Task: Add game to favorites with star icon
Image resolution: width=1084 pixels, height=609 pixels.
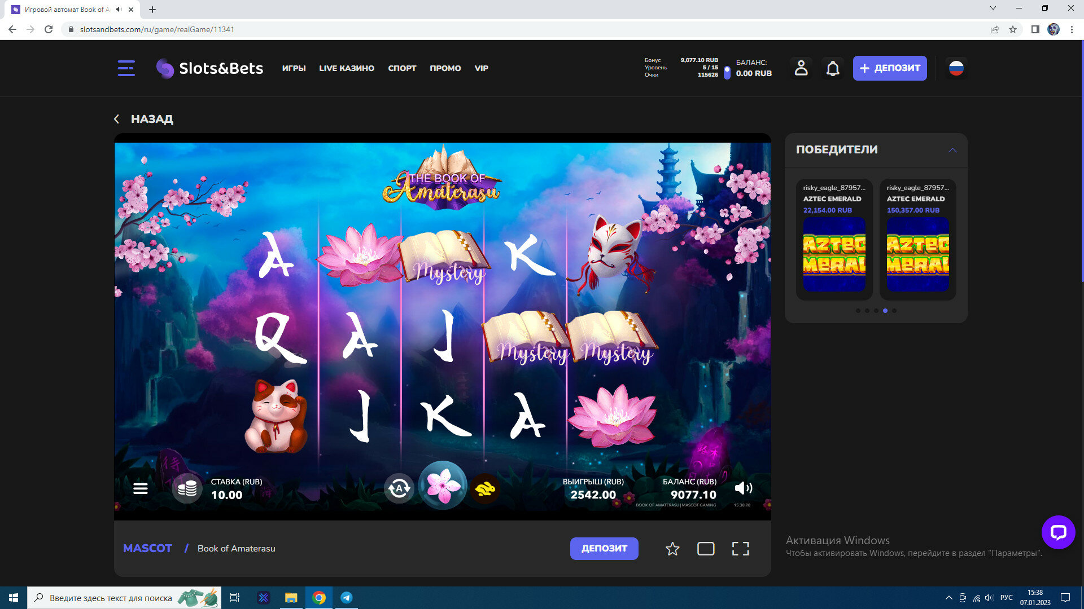Action: [x=672, y=549]
